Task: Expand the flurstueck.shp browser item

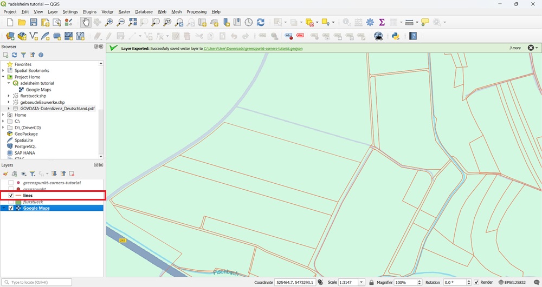Action: click(9, 96)
